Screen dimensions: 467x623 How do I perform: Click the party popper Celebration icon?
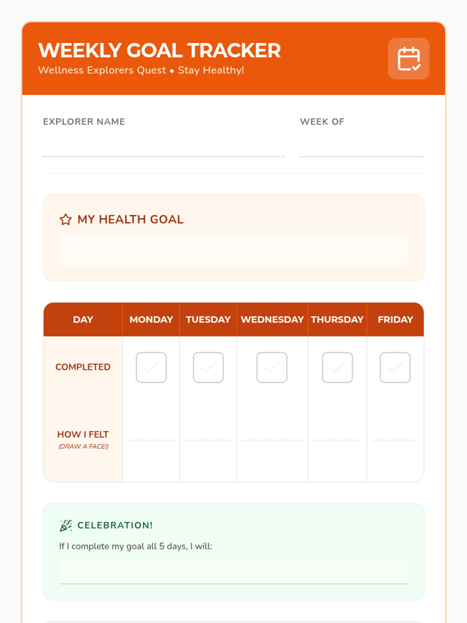pyautogui.click(x=65, y=525)
